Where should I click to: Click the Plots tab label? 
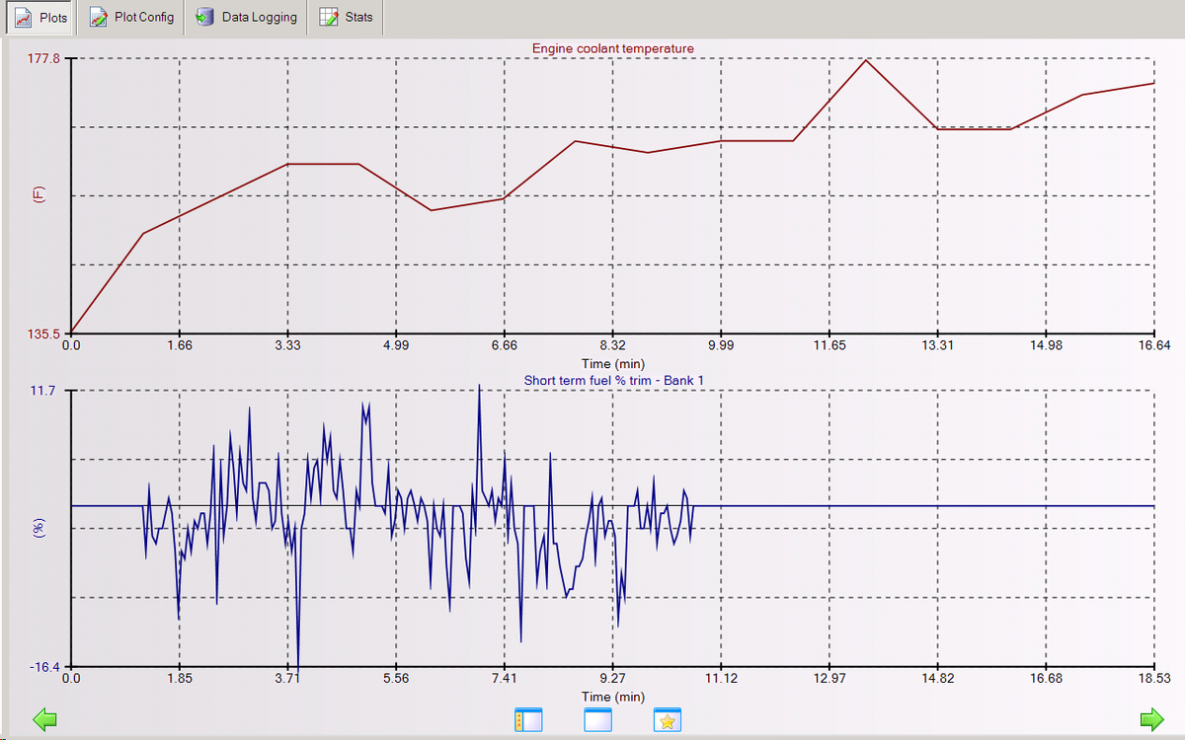coord(52,17)
